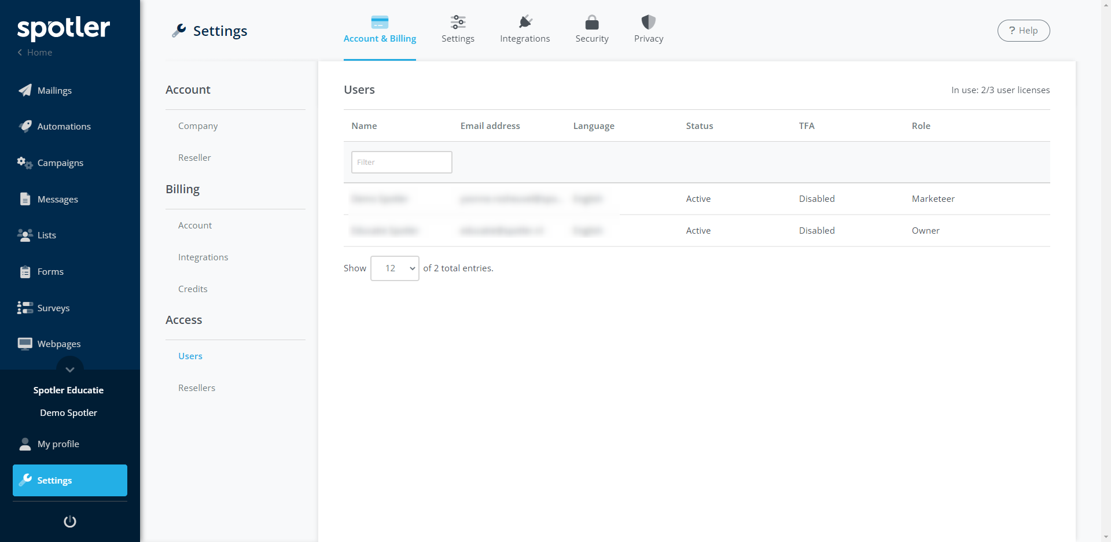Open Automations rocket icon
The width and height of the screenshot is (1111, 542).
click(x=25, y=126)
